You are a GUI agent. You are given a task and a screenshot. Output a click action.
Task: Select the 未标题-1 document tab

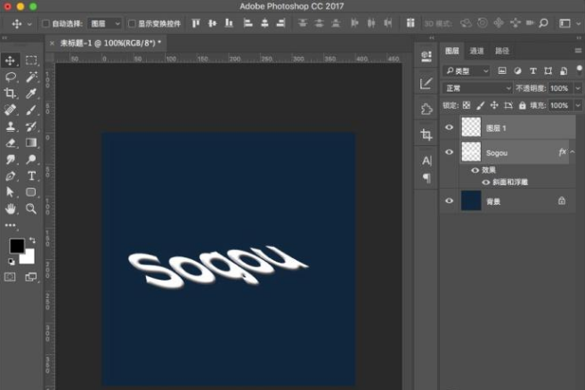pyautogui.click(x=110, y=43)
